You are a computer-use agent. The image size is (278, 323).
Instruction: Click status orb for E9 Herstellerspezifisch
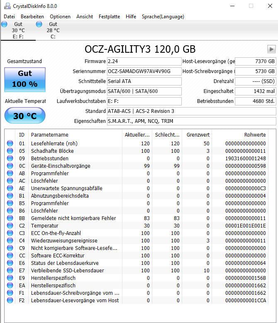[x=10, y=278]
